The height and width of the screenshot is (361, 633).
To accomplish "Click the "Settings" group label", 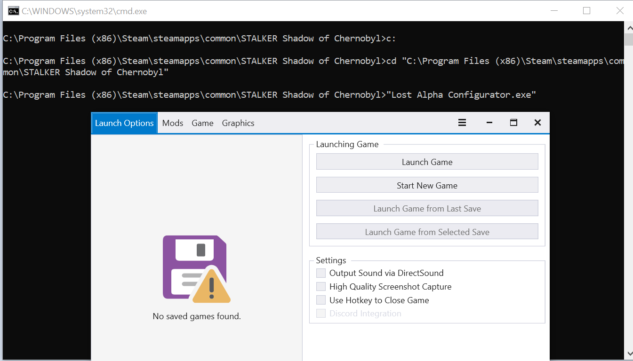I will tap(331, 260).
